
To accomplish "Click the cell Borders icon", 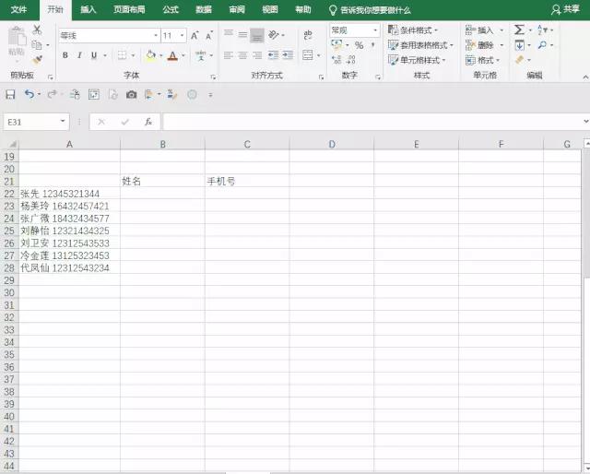I will click(x=122, y=55).
